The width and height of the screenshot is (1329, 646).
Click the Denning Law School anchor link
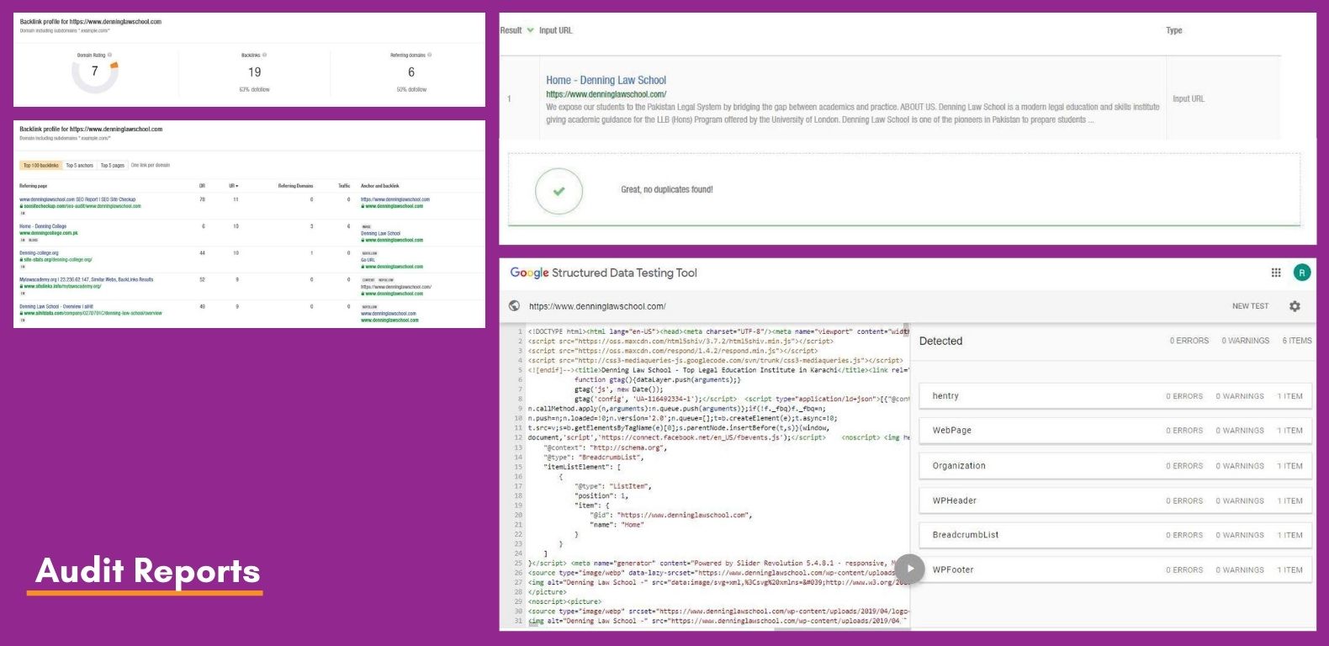380,233
